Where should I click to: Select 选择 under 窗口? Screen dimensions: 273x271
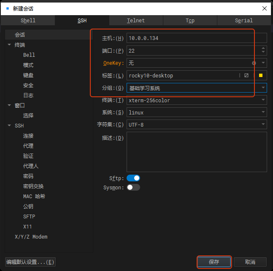pyautogui.click(x=28, y=115)
